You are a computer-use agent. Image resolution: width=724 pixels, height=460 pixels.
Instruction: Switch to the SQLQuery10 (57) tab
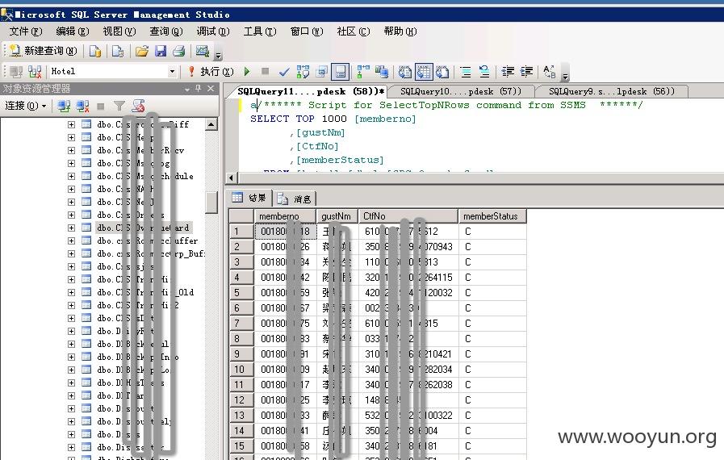(x=460, y=91)
